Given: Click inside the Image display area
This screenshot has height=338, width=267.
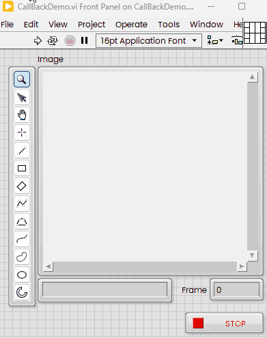Looking at the screenshot, I should (x=145, y=167).
